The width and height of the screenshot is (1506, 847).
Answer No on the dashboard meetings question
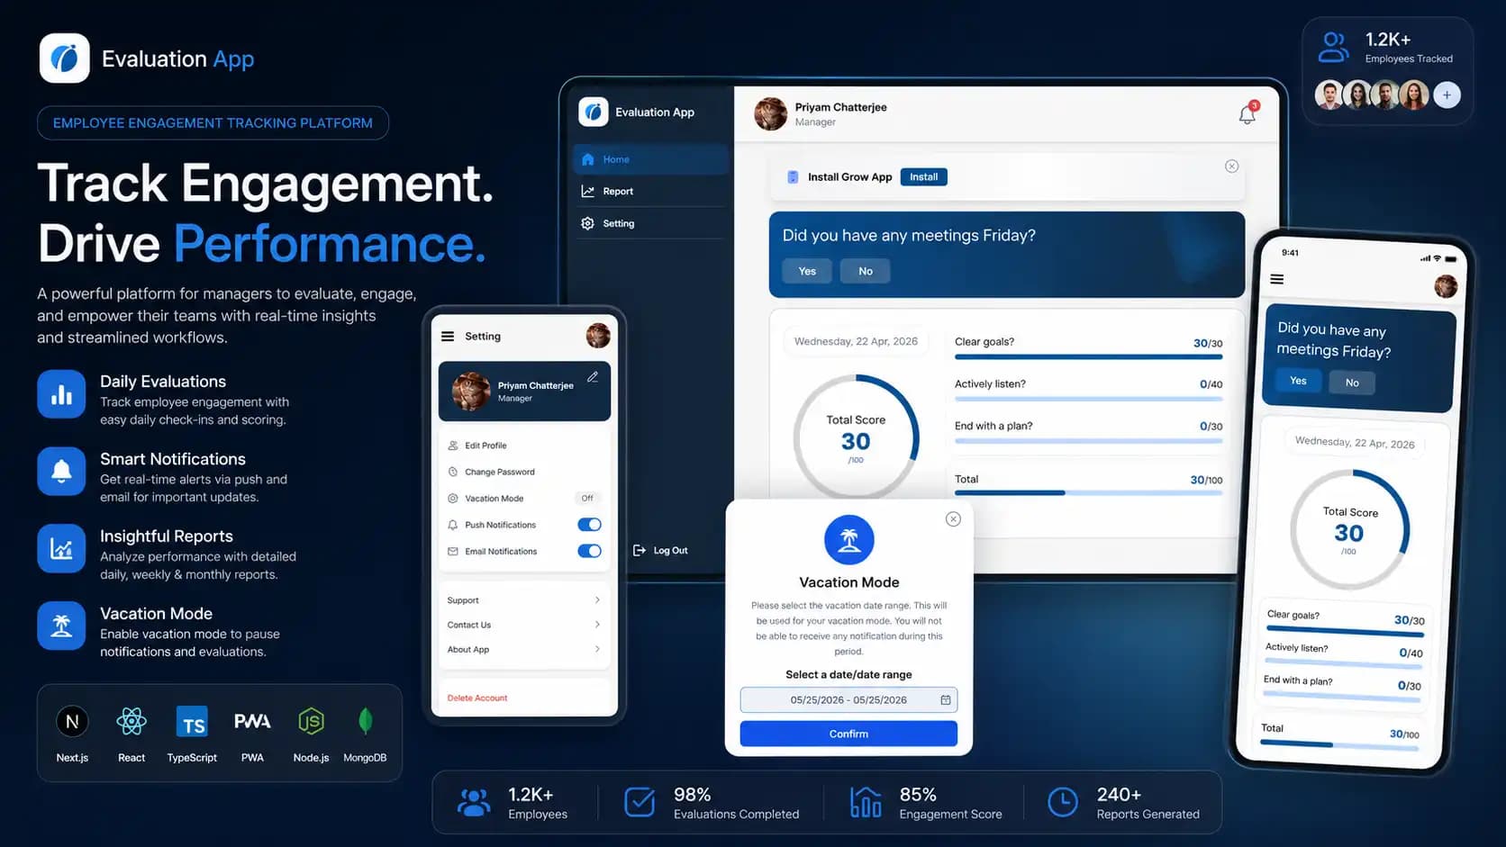click(x=865, y=271)
